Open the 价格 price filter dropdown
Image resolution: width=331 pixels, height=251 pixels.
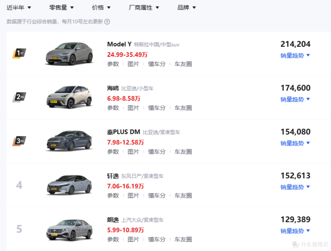[x=101, y=8]
